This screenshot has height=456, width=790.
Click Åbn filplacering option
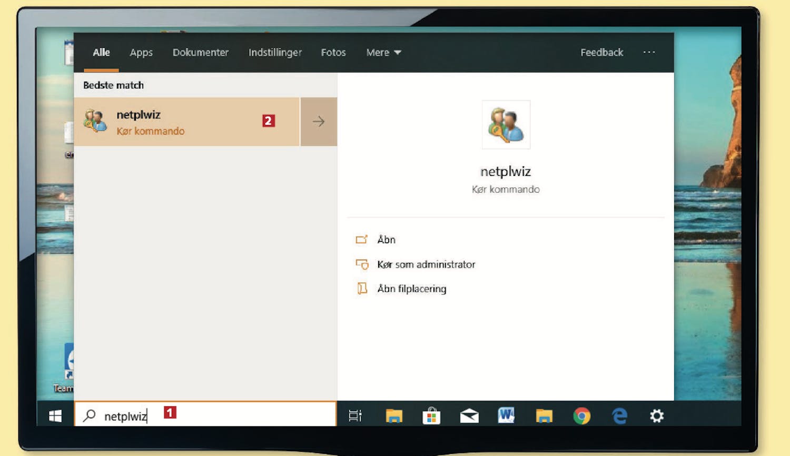pyautogui.click(x=411, y=289)
